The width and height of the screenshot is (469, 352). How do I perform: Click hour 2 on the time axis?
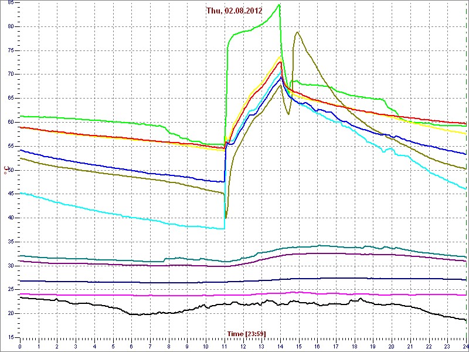click(57, 346)
